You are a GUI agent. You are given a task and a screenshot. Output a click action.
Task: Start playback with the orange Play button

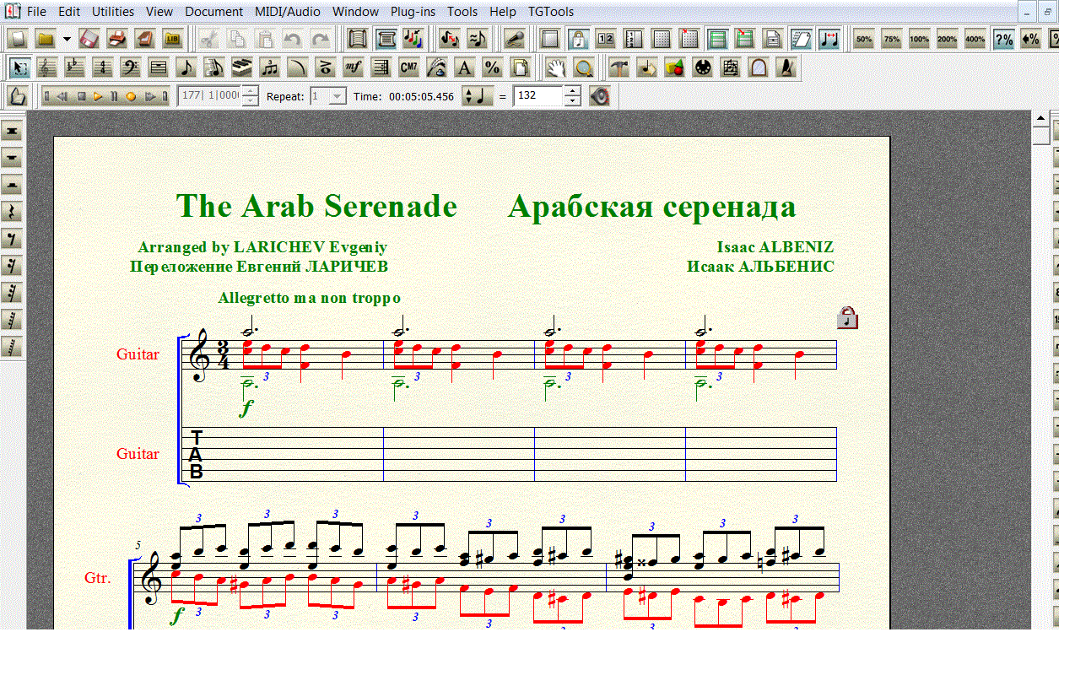click(x=98, y=96)
